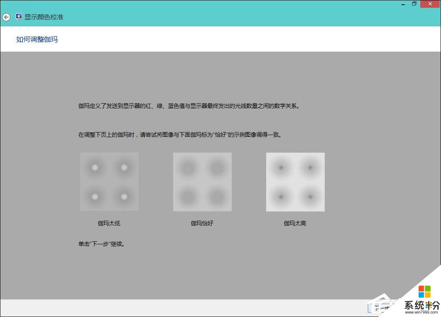Restore down the calibration window
This screenshot has width=441, height=317.
(414, 3)
